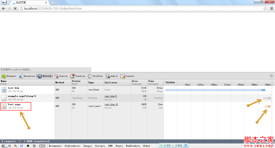Open the Audits panel

click(x=112, y=76)
